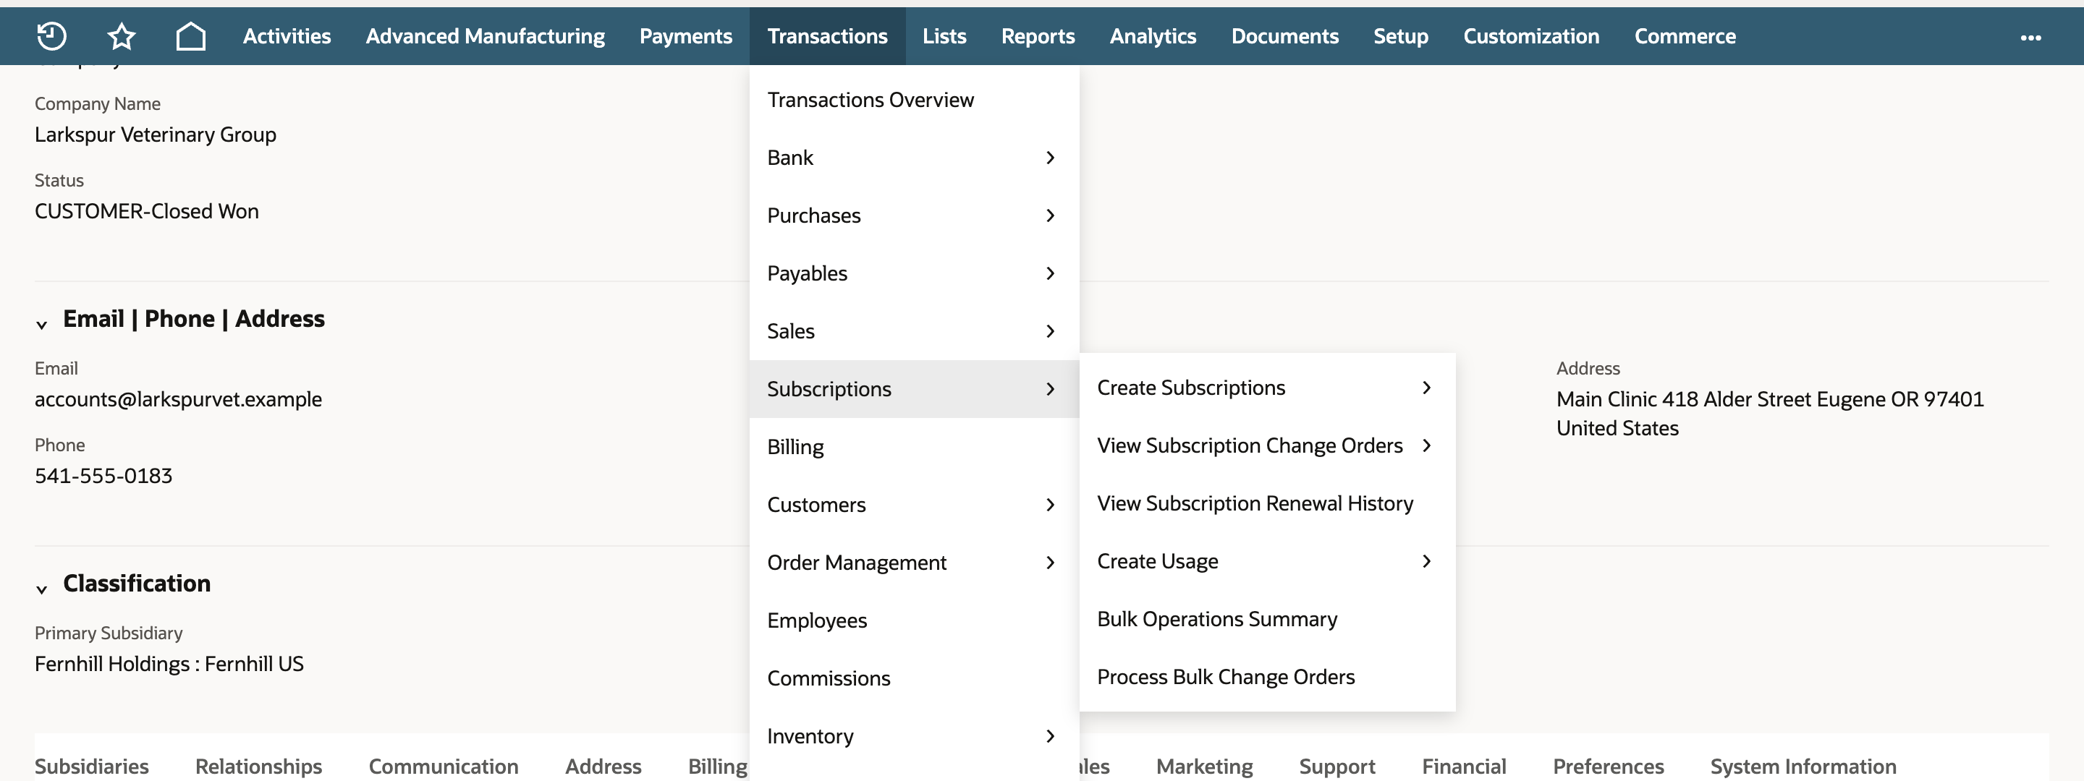This screenshot has width=2084, height=781.
Task: Click the Shortcuts star icon
Action: 122,35
